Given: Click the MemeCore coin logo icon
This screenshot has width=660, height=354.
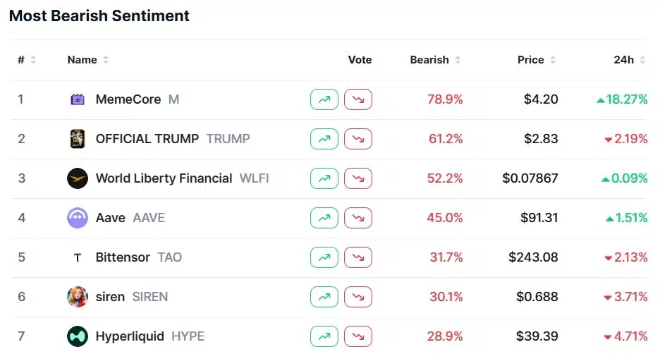Looking at the screenshot, I should (78, 99).
